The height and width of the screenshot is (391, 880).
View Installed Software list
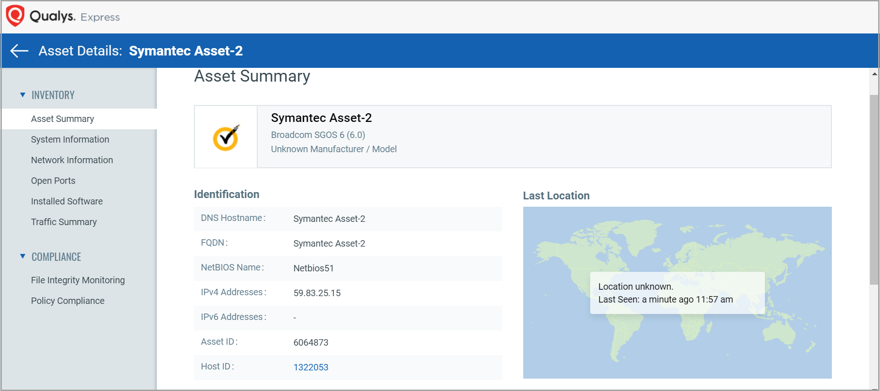click(67, 201)
